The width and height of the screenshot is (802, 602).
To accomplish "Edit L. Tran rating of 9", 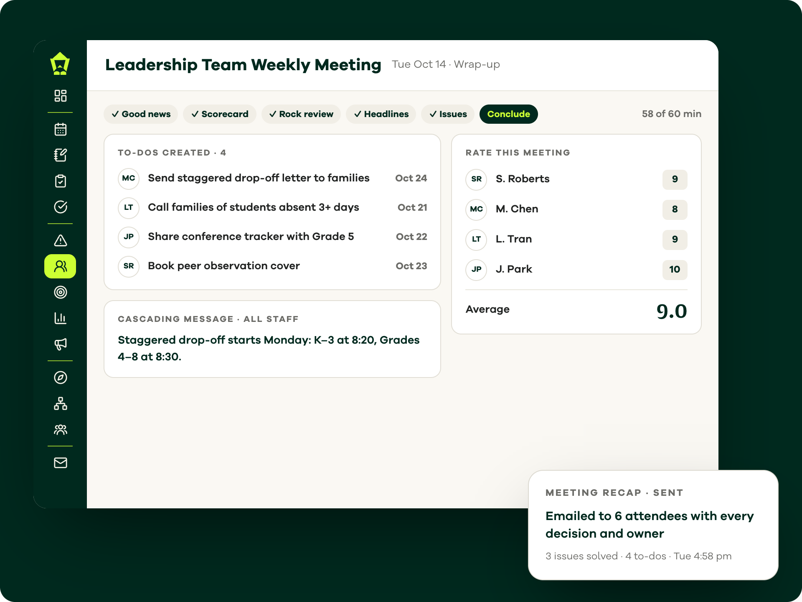I will pyautogui.click(x=675, y=240).
